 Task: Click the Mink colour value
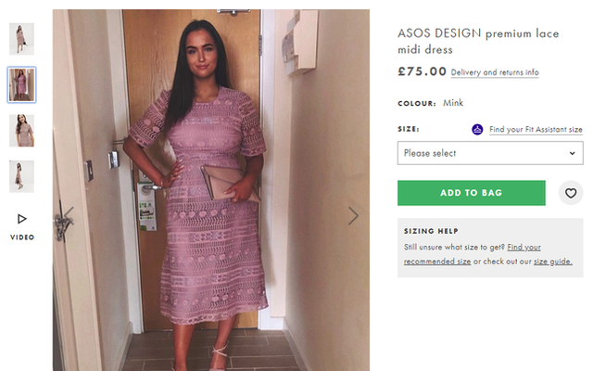click(x=453, y=103)
